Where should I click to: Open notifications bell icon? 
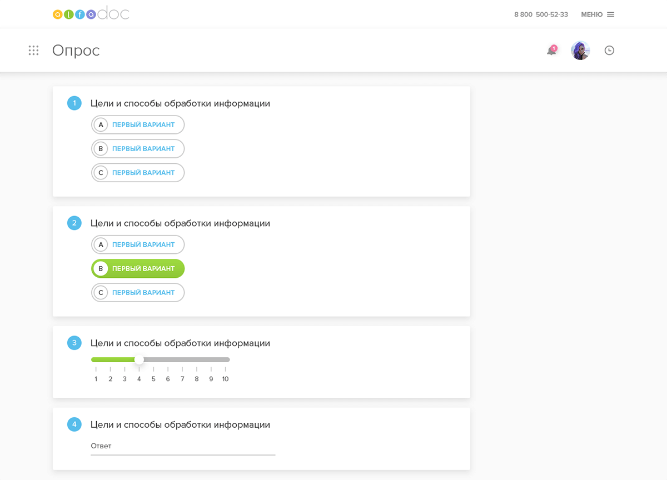pyautogui.click(x=551, y=51)
